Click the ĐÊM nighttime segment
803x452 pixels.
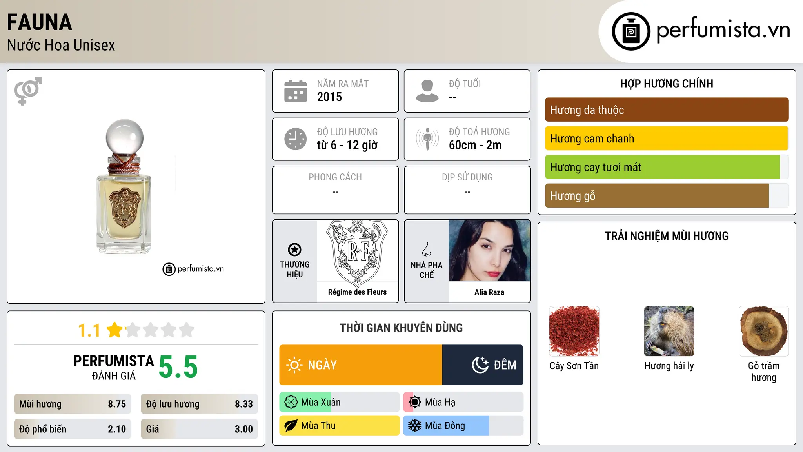tap(483, 365)
